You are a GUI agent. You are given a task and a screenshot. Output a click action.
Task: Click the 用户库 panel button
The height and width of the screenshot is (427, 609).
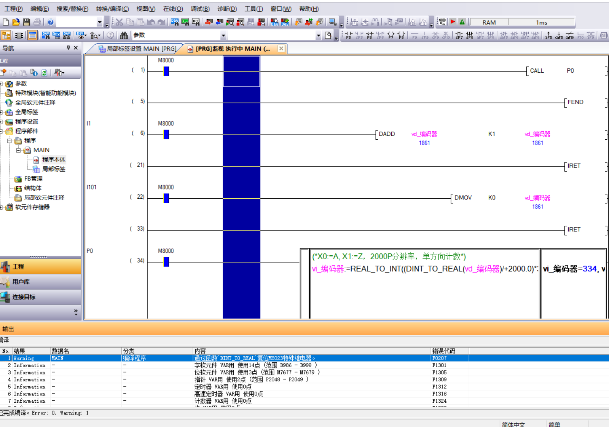(x=40, y=282)
